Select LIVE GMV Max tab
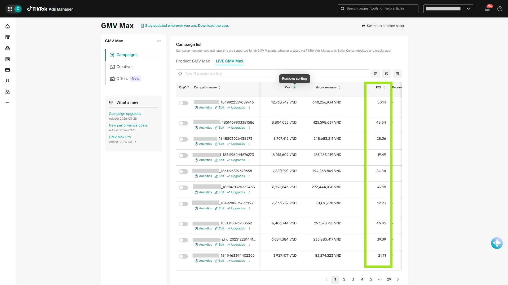This screenshot has width=508, height=285. (x=229, y=61)
